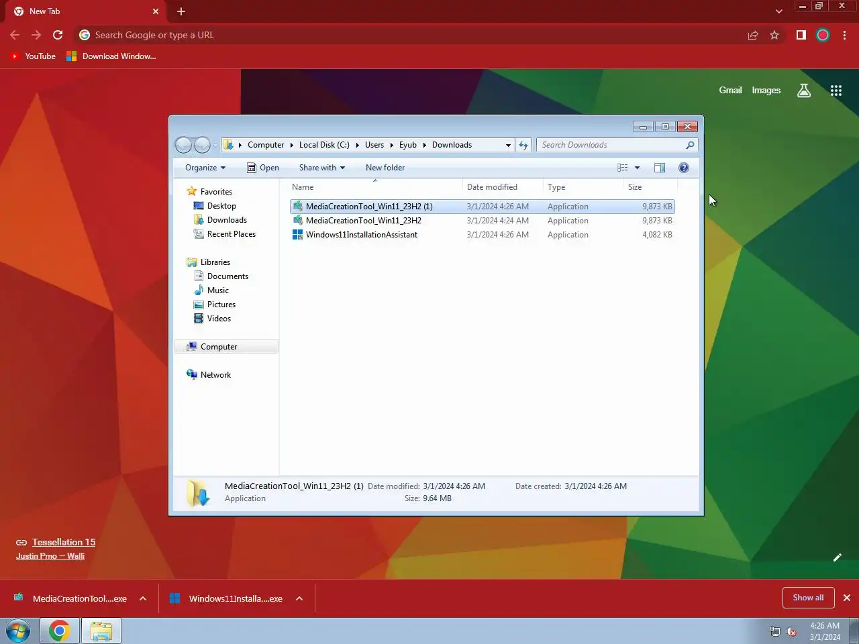Screen dimensions: 859x644
Task: Click the search magnifier icon in Explorer
Action: pos(690,145)
